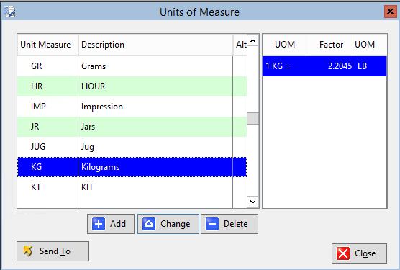Click the blue plus icon on Add
The width and height of the screenshot is (400, 270).
point(99,224)
